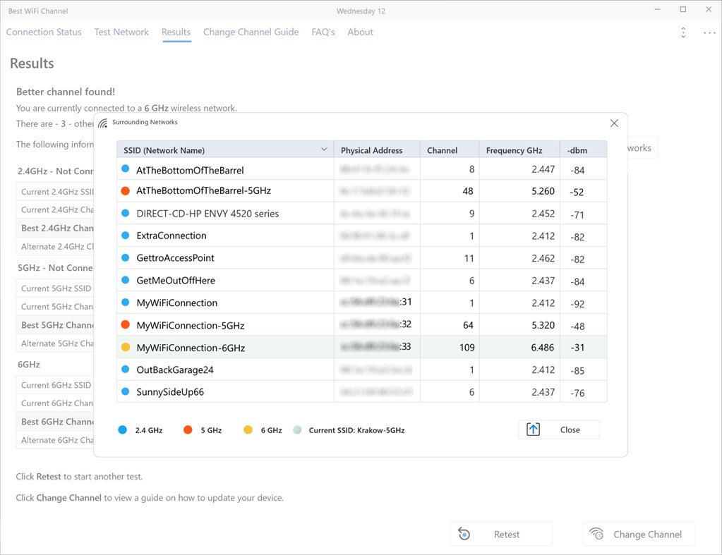Viewport: 722px width, 555px height.
Task: Click the circular Retest refresh icon
Action: point(464,534)
